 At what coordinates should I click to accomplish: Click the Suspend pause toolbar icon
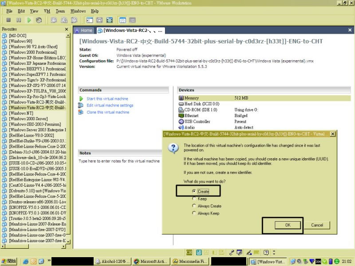click(19, 20)
